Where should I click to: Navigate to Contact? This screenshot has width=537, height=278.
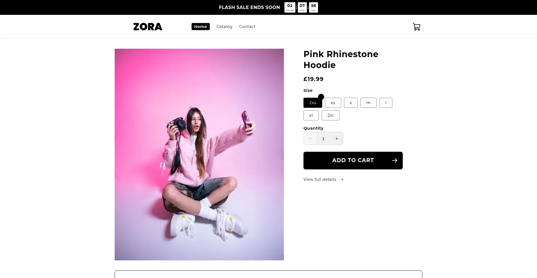point(247,27)
